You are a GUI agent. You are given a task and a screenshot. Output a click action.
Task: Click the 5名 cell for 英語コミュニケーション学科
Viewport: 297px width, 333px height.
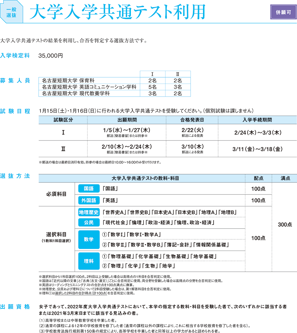pyautogui.click(x=152, y=87)
